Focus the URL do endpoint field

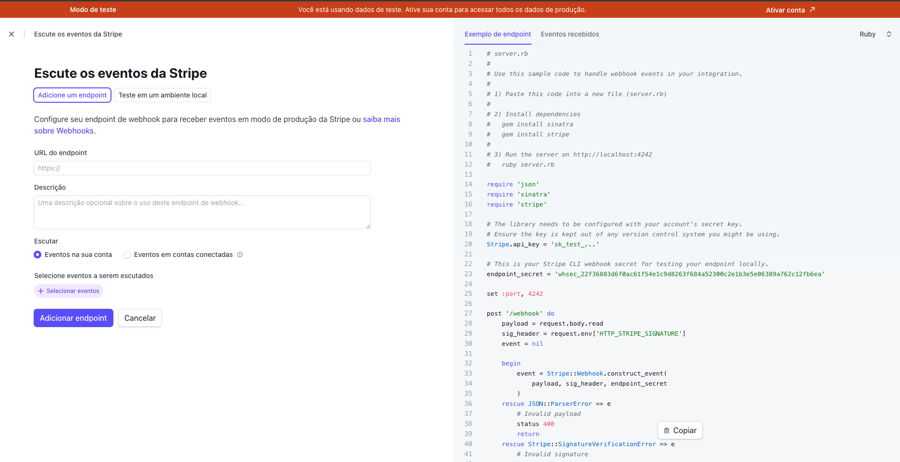pos(202,168)
